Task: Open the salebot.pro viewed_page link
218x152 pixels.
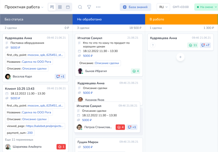Action: click(x=45, y=126)
